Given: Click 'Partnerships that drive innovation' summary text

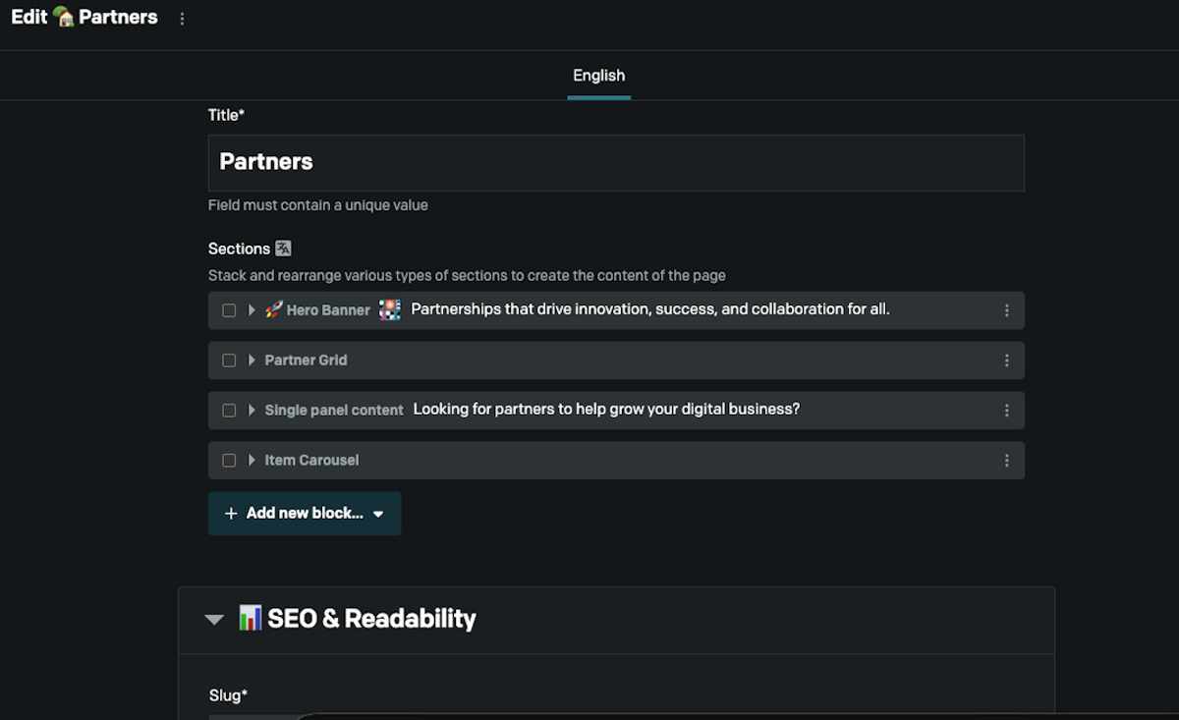Looking at the screenshot, I should pyautogui.click(x=650, y=309).
